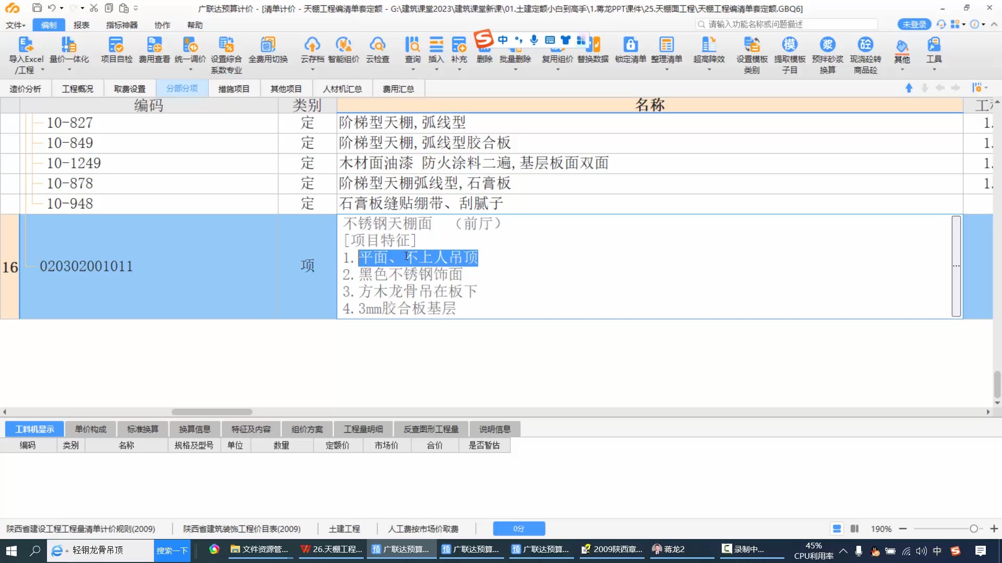1002x563 pixels.
Task: Click 标准换算 tab in bottom panel
Action: [142, 429]
